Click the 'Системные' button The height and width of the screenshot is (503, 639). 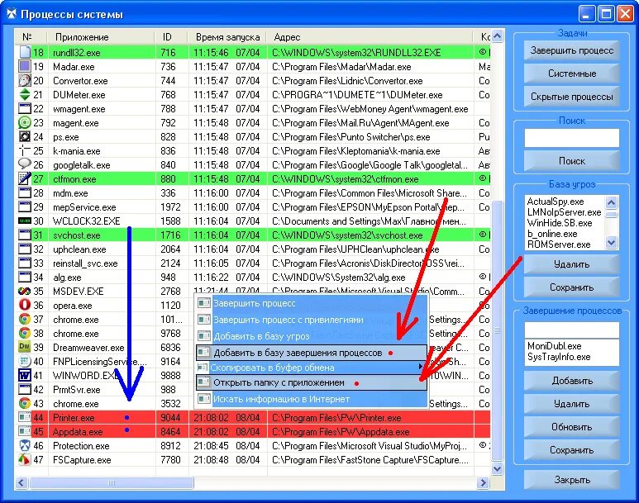pyautogui.click(x=571, y=74)
